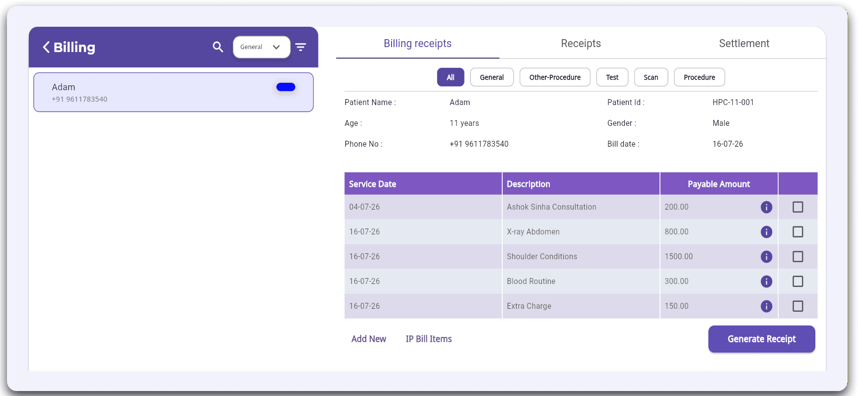Click the Ashok Sinha Consultation description
Viewport: 858px width, 396px height.
(551, 207)
